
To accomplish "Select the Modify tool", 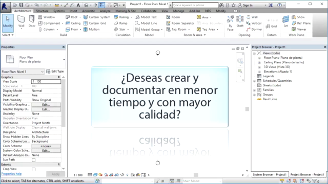I will point(8,23).
